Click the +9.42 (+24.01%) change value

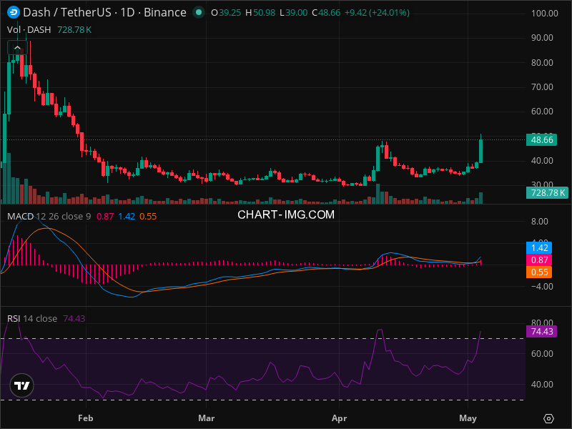(x=377, y=13)
